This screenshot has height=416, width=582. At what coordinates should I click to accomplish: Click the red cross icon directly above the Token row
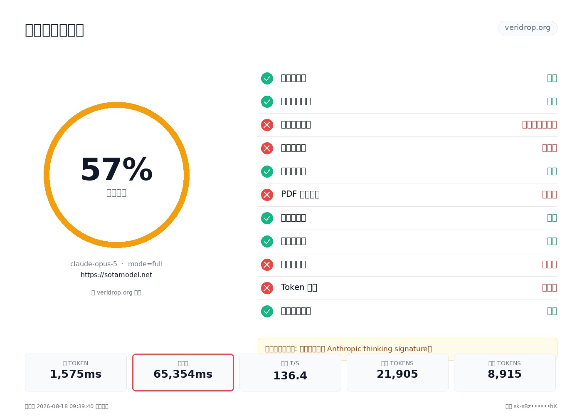(267, 265)
